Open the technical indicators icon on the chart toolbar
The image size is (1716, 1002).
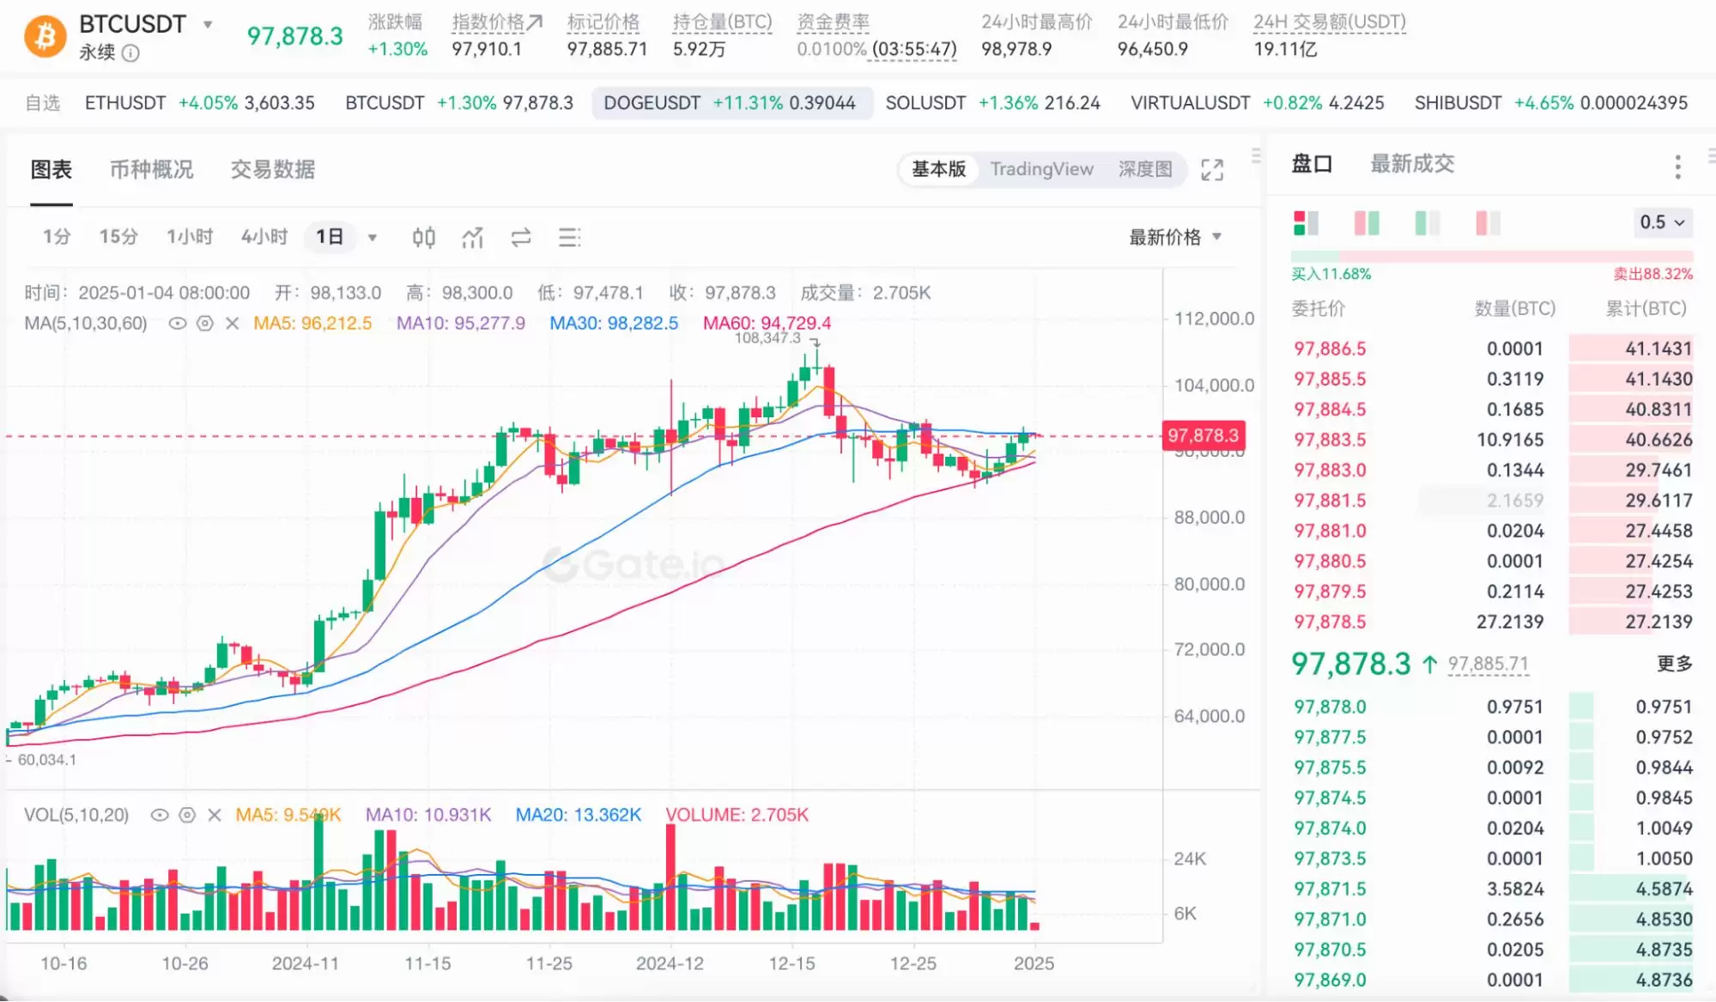[x=472, y=238]
